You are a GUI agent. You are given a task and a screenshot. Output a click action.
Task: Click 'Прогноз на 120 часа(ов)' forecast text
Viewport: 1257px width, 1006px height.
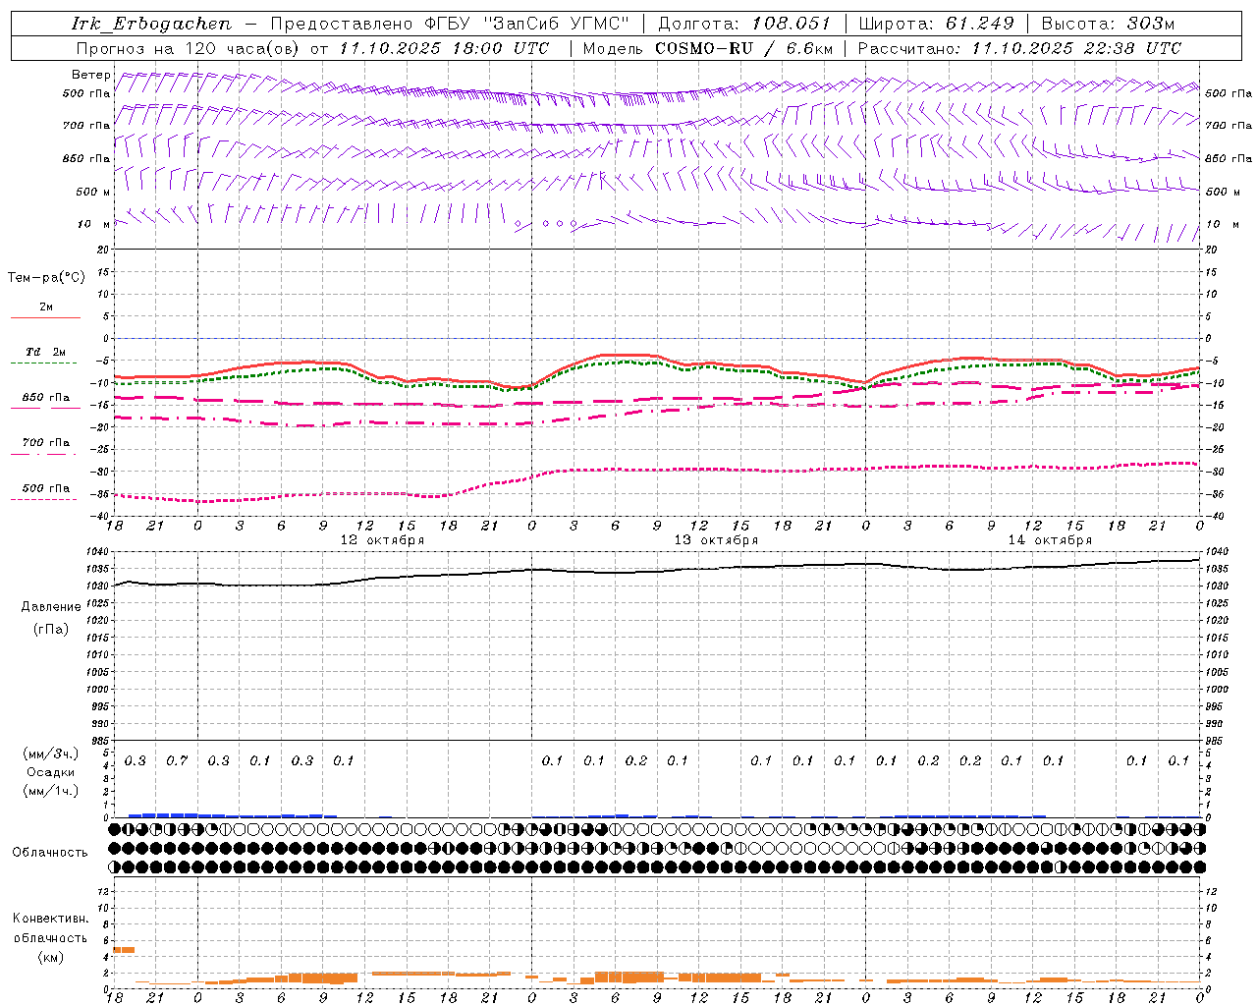coord(189,48)
